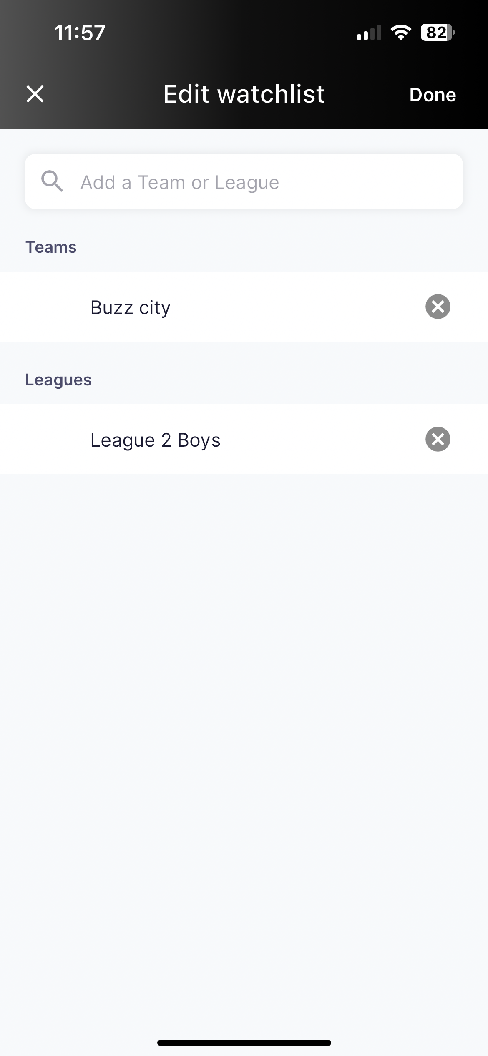Click the magnifying glass search icon
488x1056 pixels.
52,181
